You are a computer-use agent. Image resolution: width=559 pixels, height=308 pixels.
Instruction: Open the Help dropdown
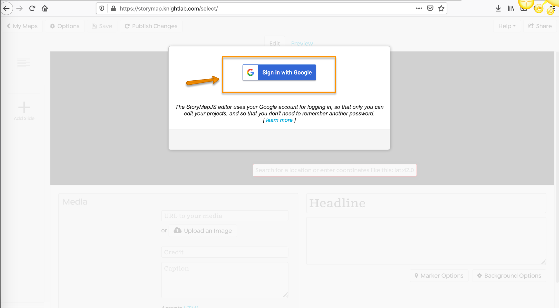(x=507, y=26)
